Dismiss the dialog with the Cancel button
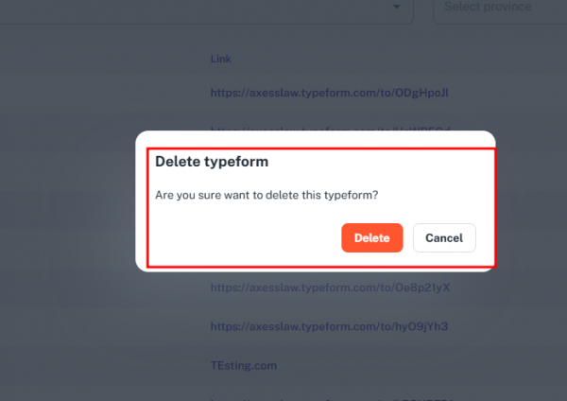The height and width of the screenshot is (401, 567). (444, 237)
